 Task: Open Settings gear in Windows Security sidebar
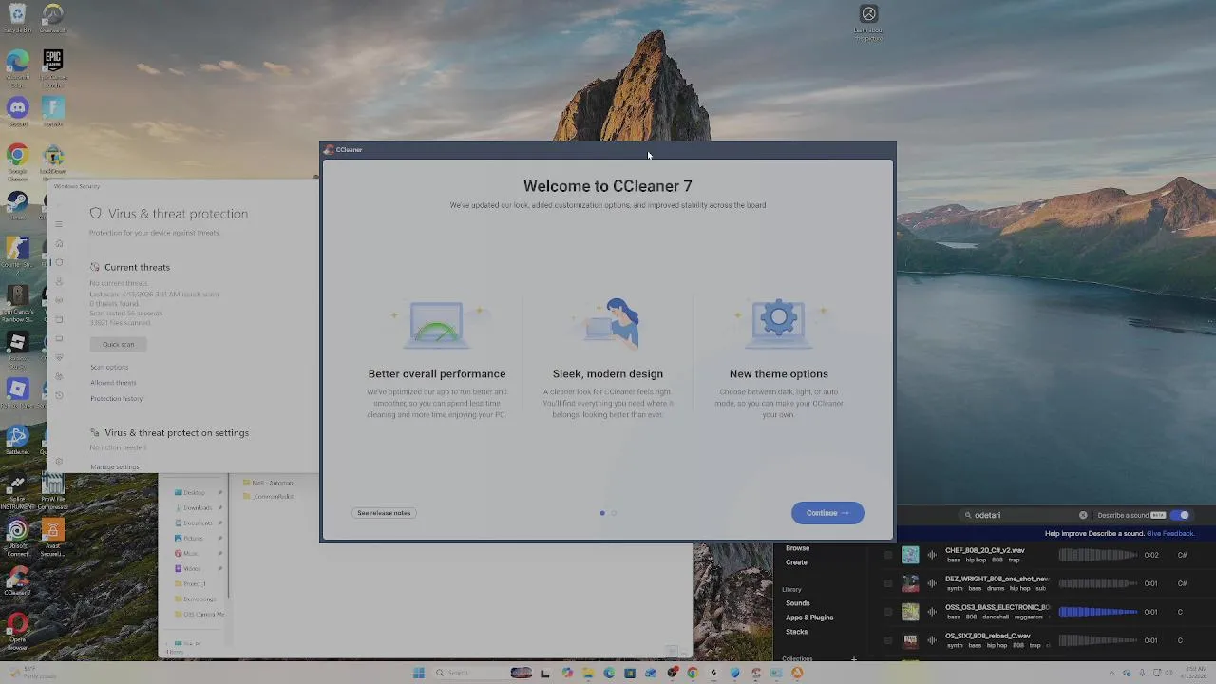tap(59, 462)
